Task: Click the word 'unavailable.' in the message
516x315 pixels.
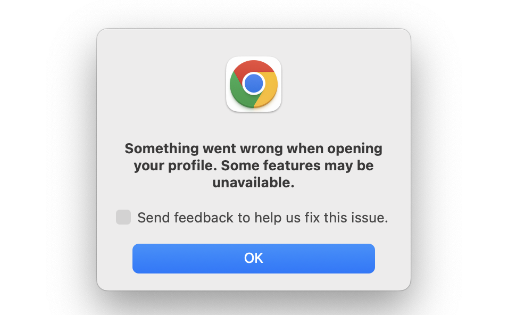Action: pos(253,183)
